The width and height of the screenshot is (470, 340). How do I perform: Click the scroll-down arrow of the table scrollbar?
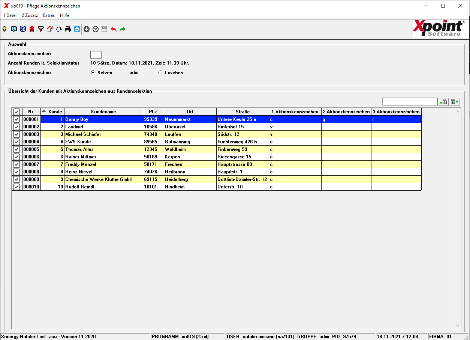[x=458, y=326]
